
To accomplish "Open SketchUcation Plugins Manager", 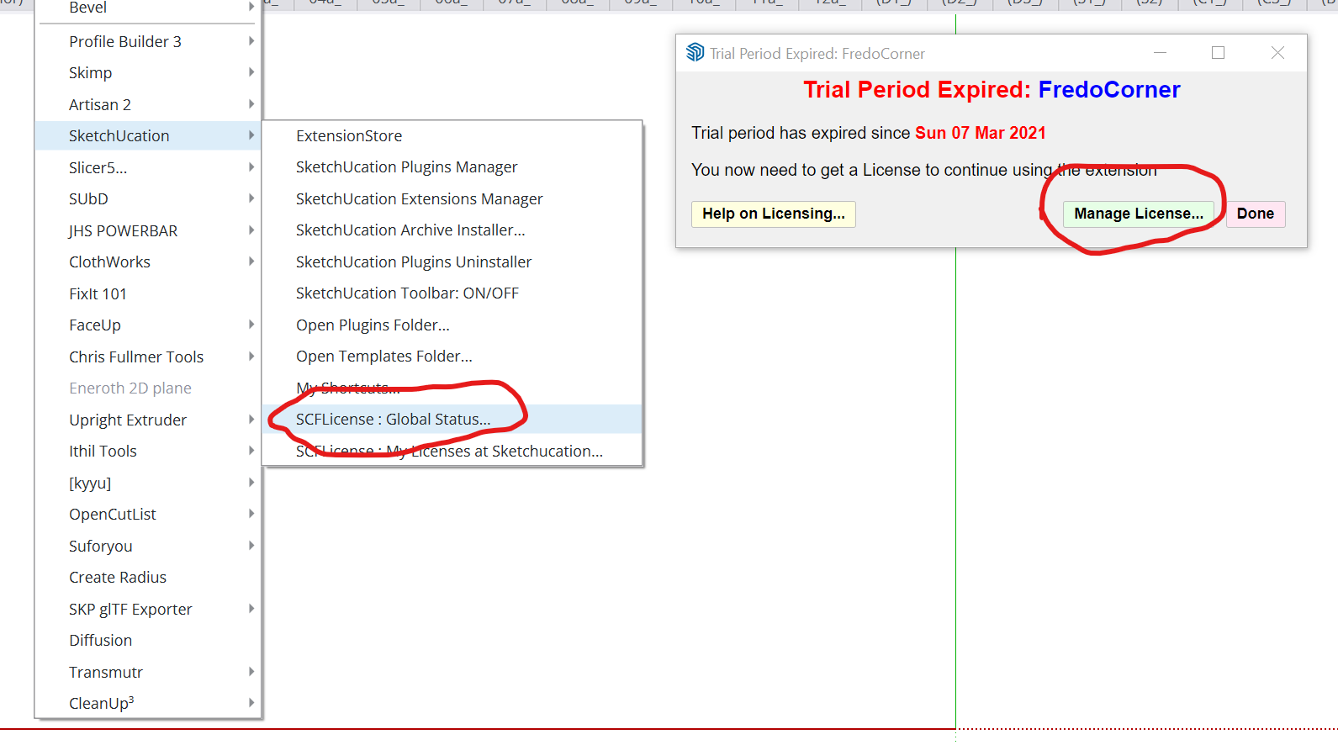I will [x=452, y=167].
